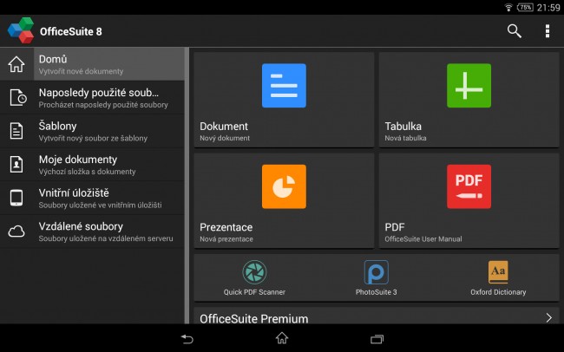Select Šablony in the side menu
Viewport: 564px width, 352px height.
92,131
